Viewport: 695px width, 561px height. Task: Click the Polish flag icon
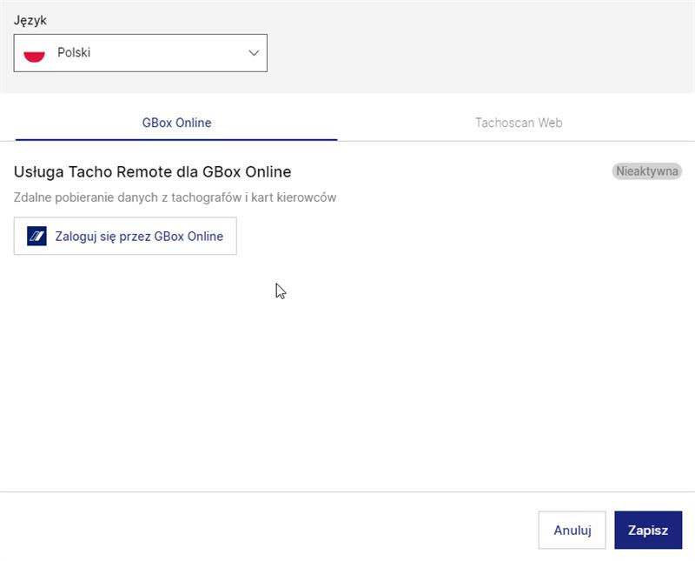(x=34, y=53)
